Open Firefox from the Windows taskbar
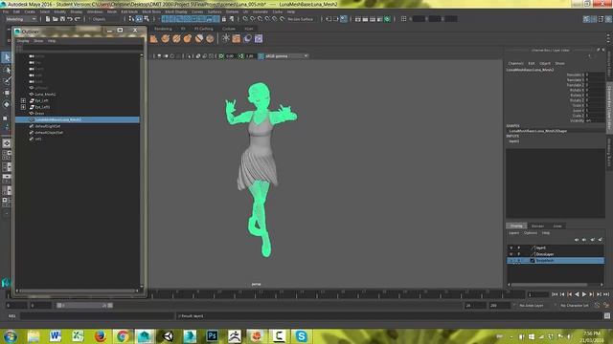613x344 pixels. coord(100,336)
